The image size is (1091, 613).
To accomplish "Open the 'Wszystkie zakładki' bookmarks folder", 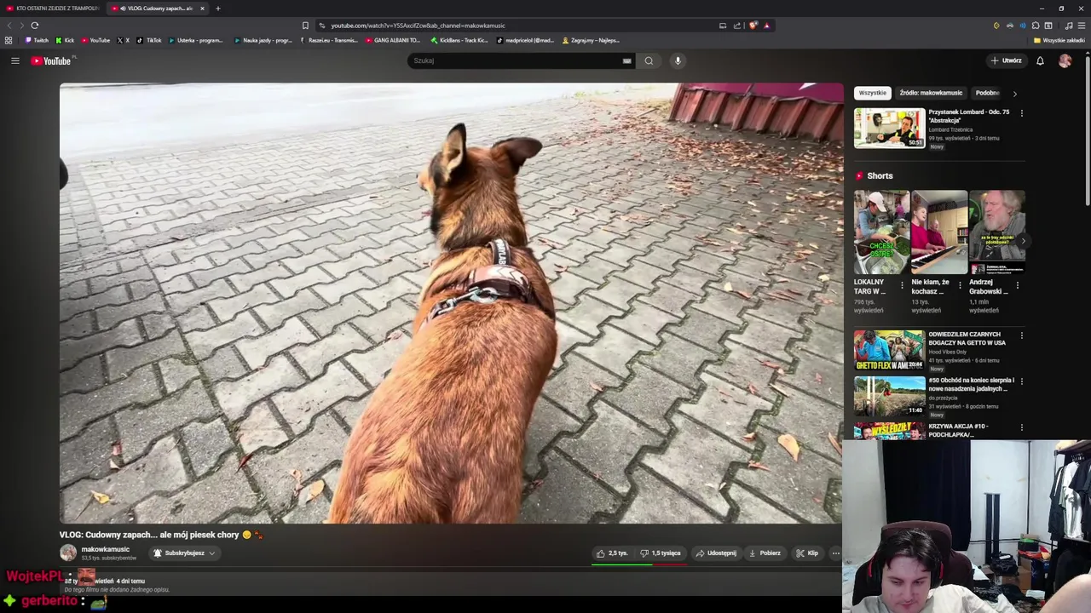I will [1059, 40].
